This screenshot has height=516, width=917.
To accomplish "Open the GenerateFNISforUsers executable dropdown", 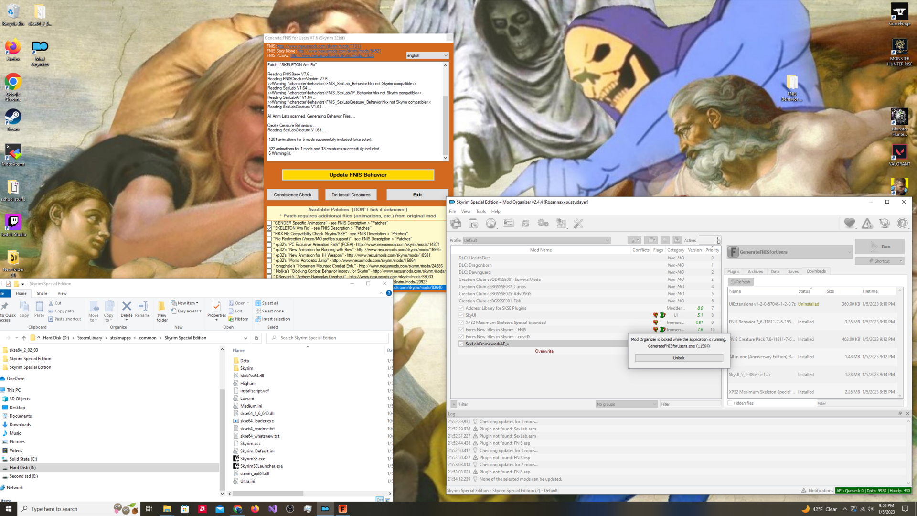I will point(789,252).
